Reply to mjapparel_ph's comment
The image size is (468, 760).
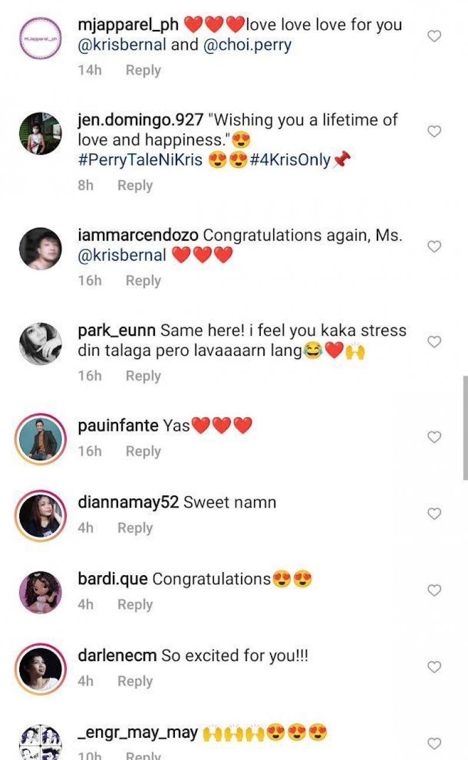(x=143, y=70)
